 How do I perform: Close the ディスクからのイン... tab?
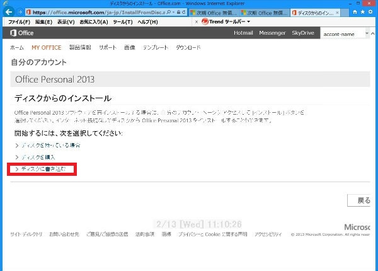point(337,13)
